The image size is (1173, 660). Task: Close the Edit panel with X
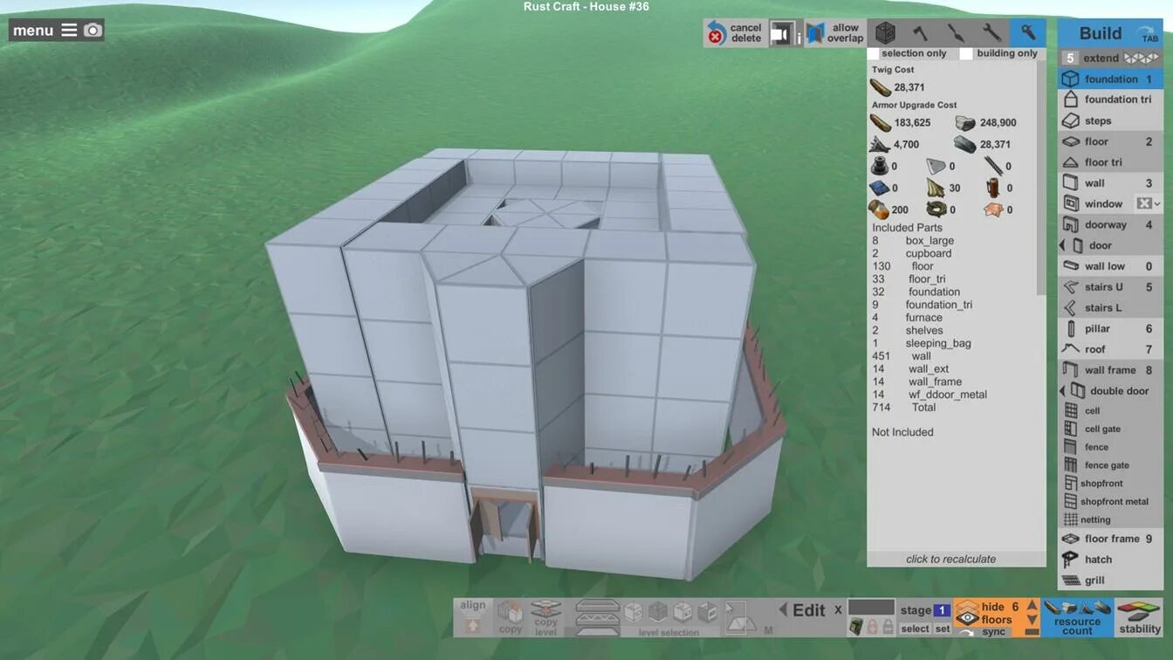(838, 610)
